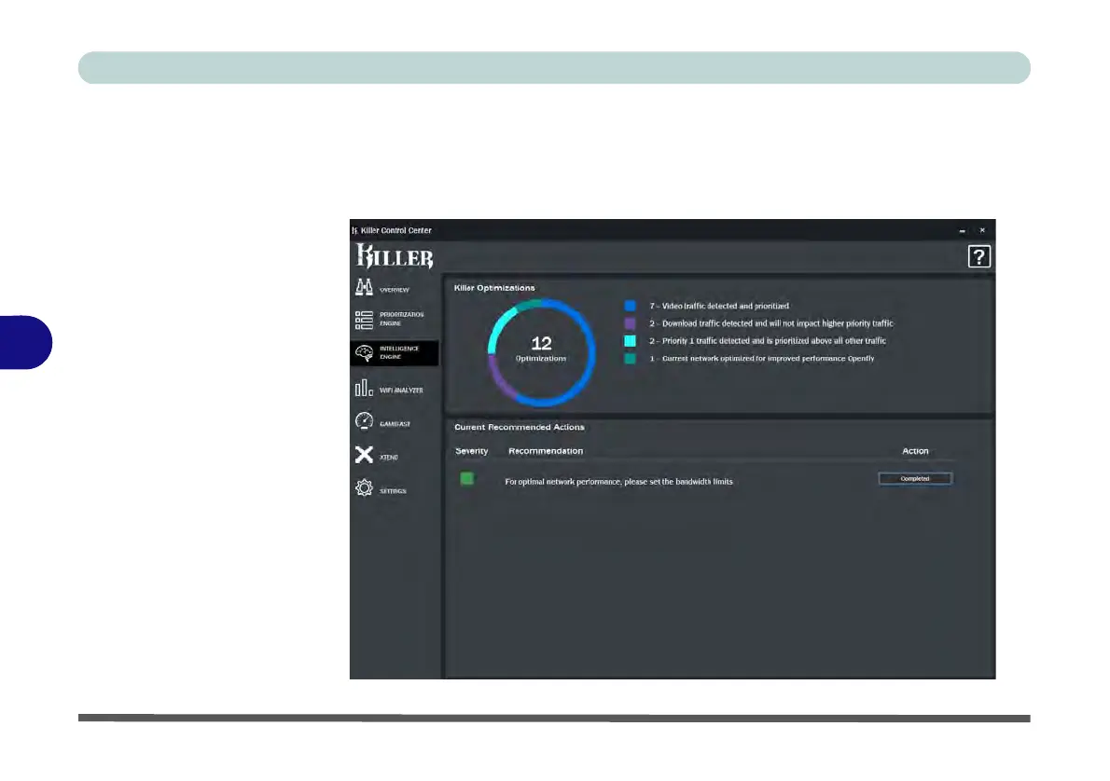1110x781 pixels.
Task: Click the Action column header
Action: (915, 451)
